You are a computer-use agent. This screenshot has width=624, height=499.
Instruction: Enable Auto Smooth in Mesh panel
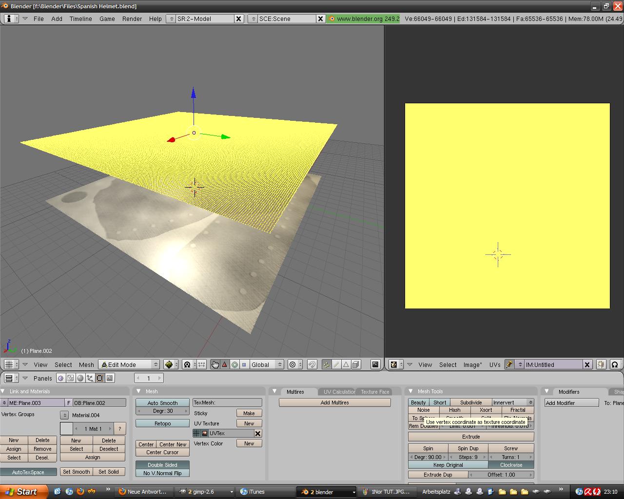(x=162, y=403)
